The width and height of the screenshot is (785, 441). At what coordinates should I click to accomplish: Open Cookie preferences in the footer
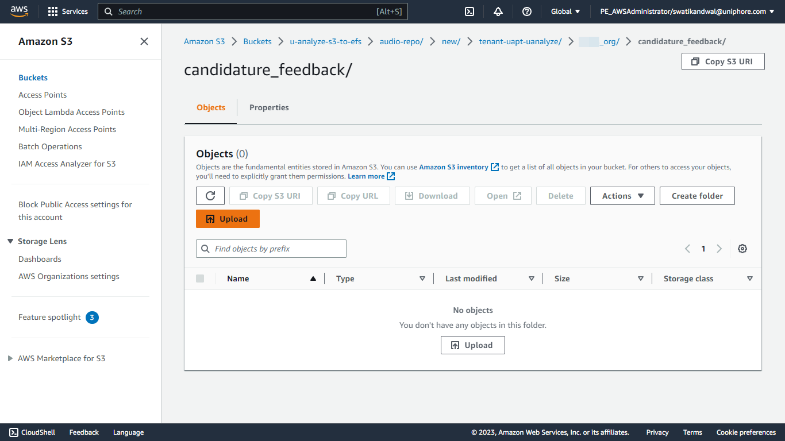pyautogui.click(x=746, y=432)
